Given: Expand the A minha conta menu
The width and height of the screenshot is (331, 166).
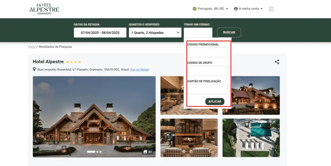Looking at the screenshot, I should click(x=248, y=9).
